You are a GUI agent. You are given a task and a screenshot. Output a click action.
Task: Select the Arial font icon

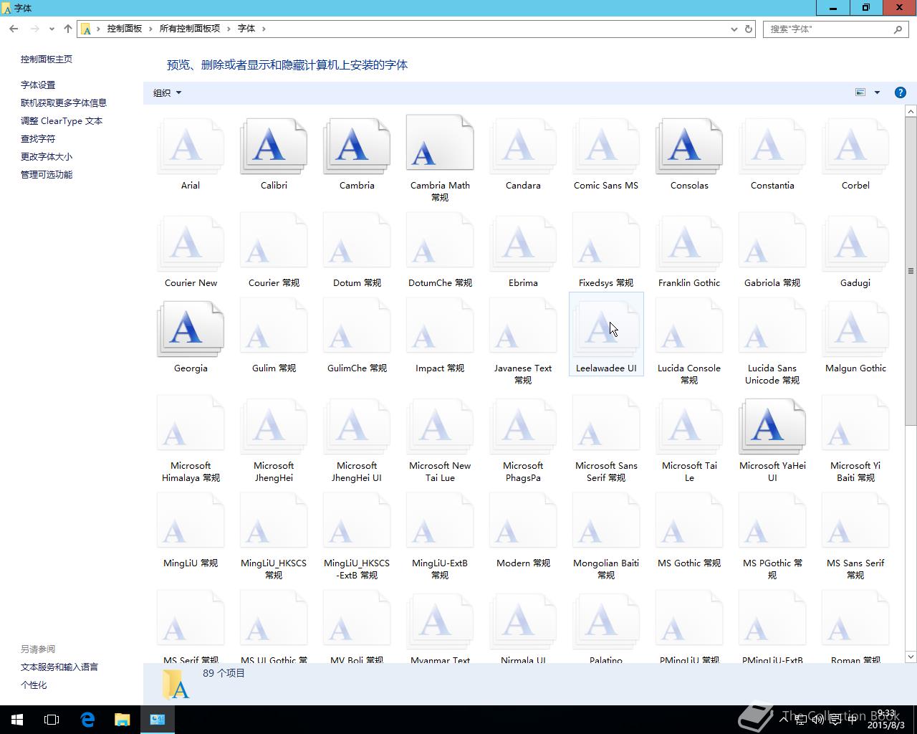coord(191,147)
